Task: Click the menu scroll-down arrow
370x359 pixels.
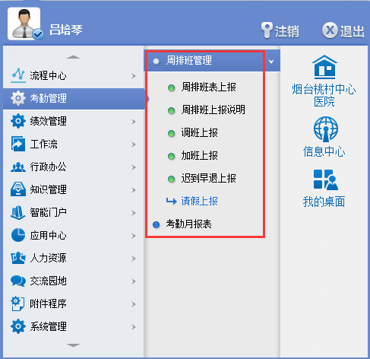Action: pos(73,345)
